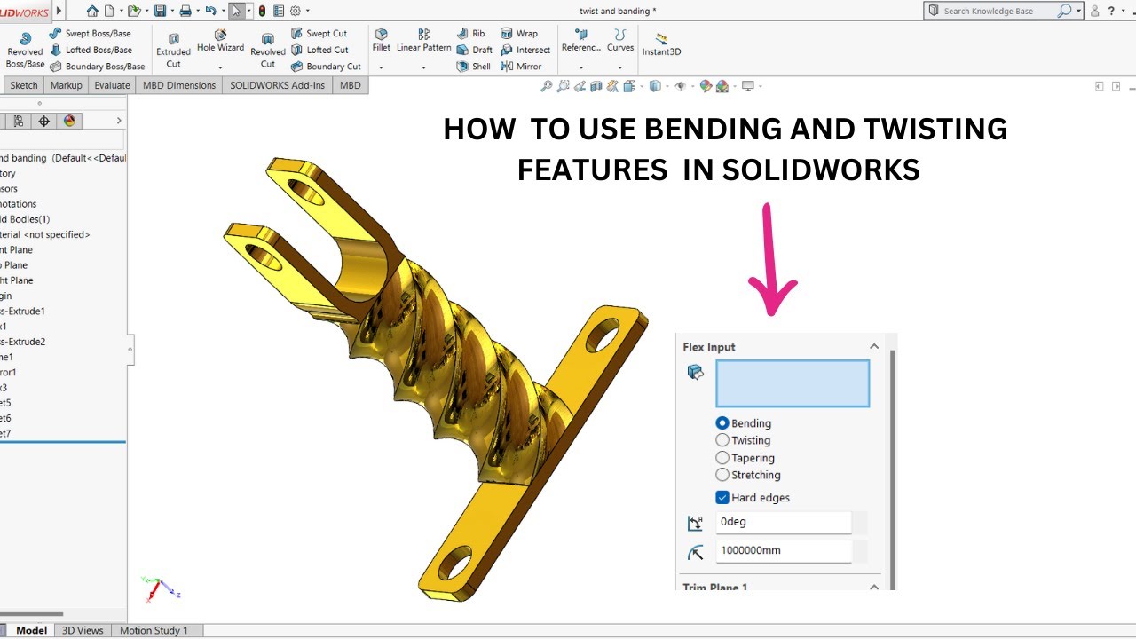Viewport: 1136px width, 639px height.
Task: Open a file with the Open folder icon
Action: tap(133, 11)
